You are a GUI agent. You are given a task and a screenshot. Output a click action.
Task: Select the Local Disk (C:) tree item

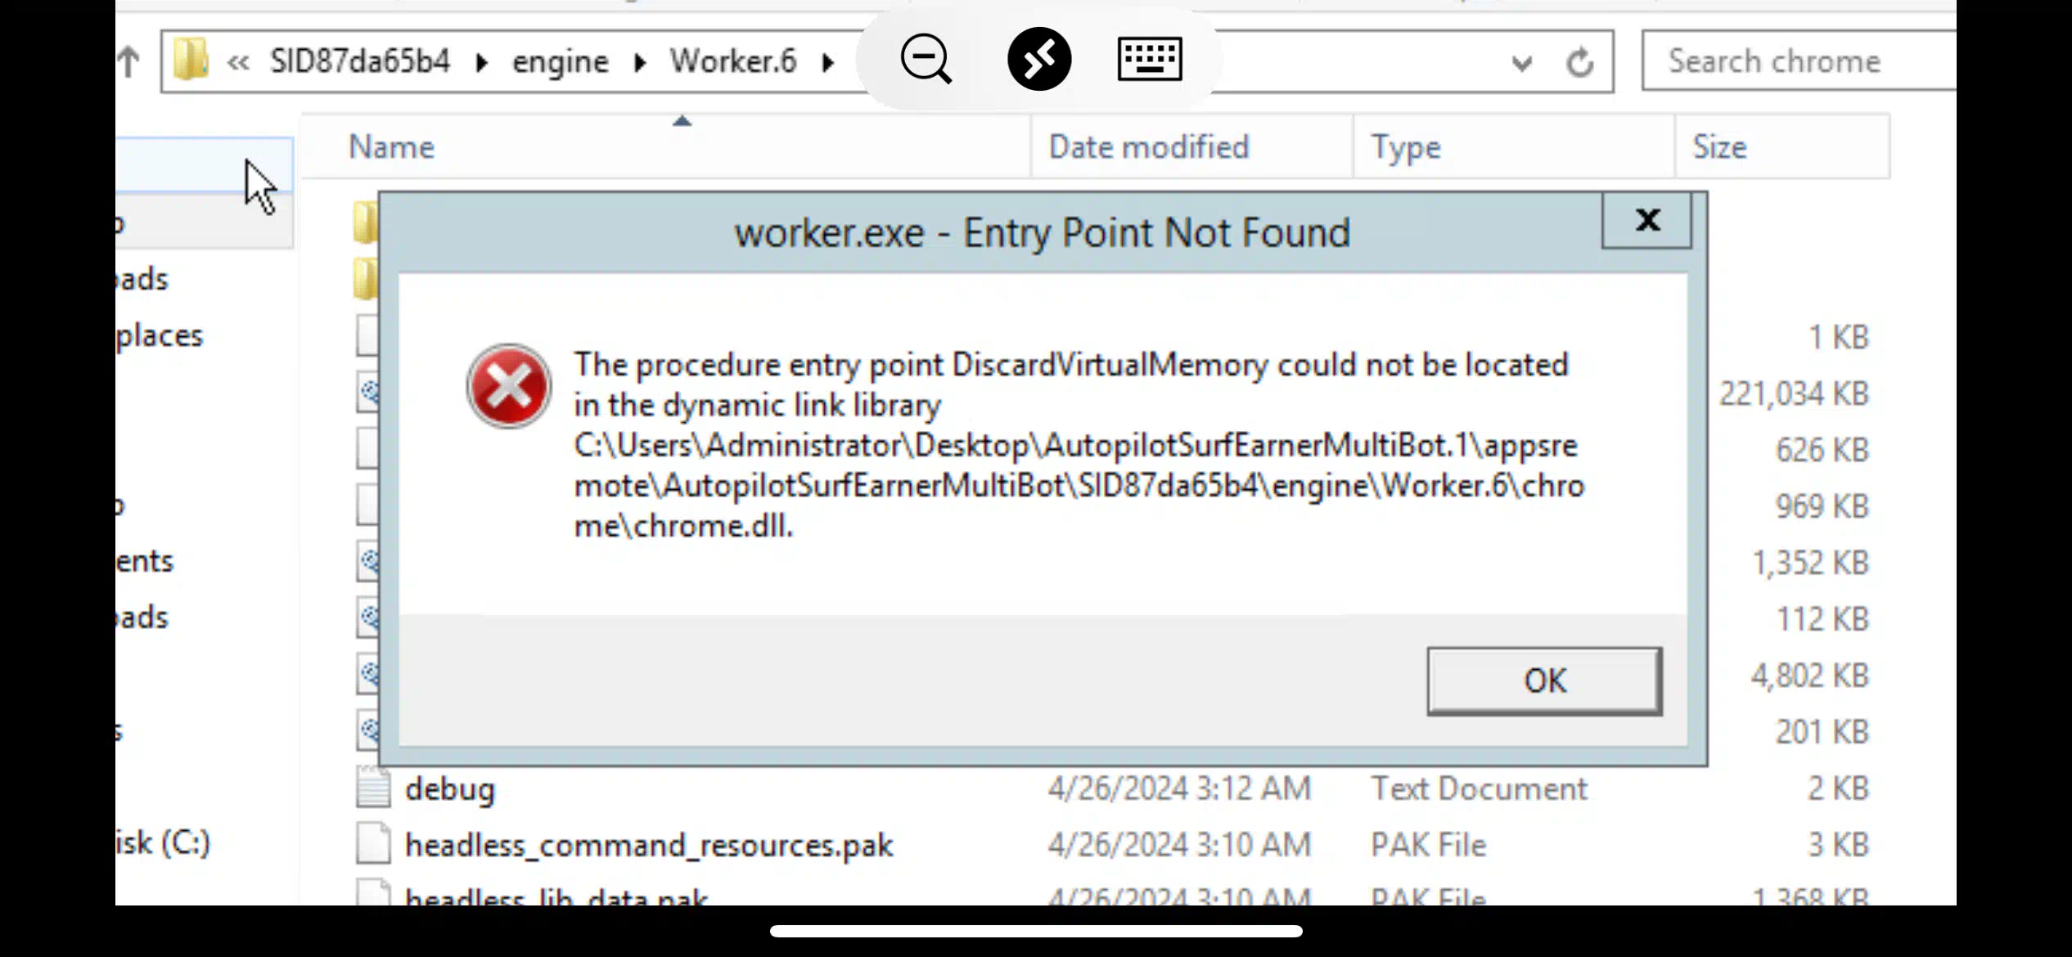[164, 842]
